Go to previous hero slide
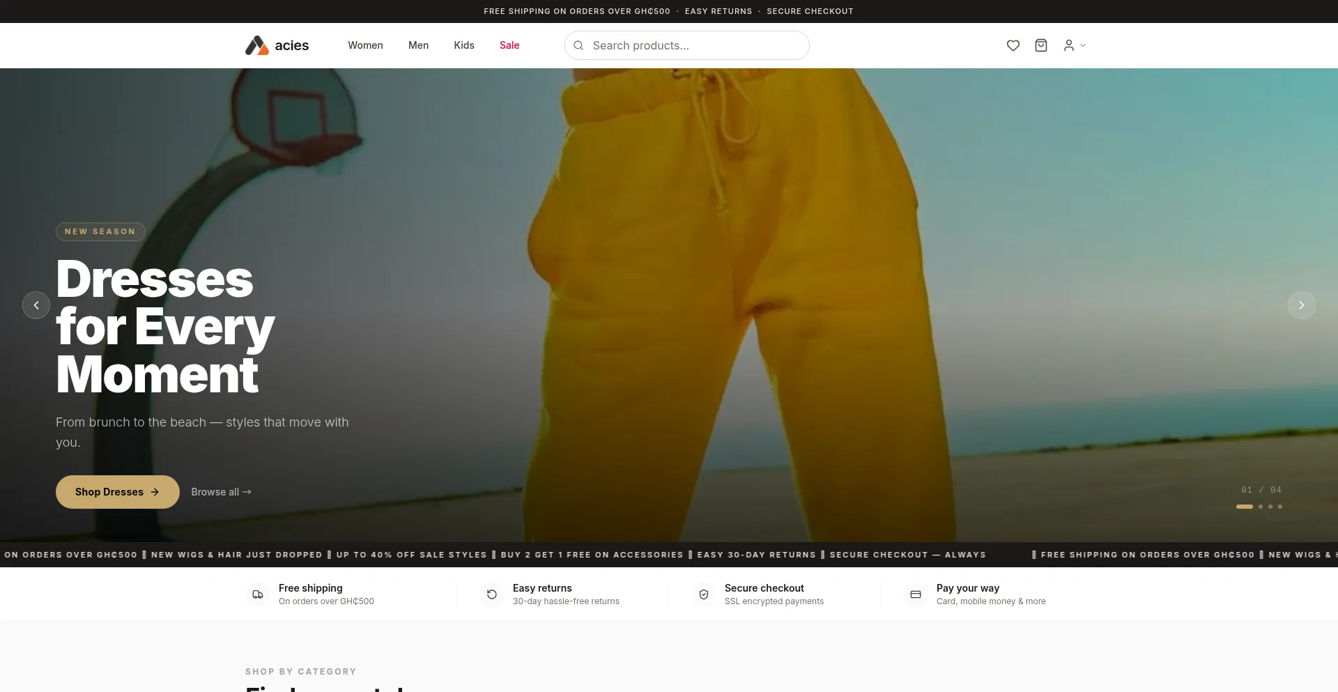This screenshot has height=692, width=1338. coord(36,305)
